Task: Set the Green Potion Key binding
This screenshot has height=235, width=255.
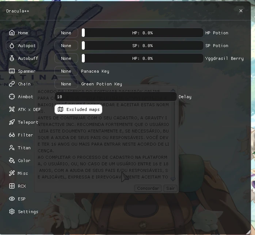Action: pos(66,84)
